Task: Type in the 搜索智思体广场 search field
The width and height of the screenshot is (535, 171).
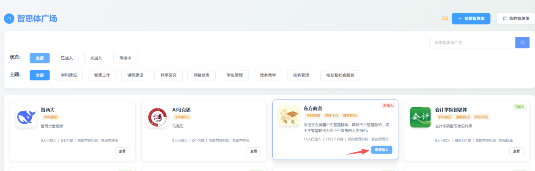Action: tap(472, 43)
